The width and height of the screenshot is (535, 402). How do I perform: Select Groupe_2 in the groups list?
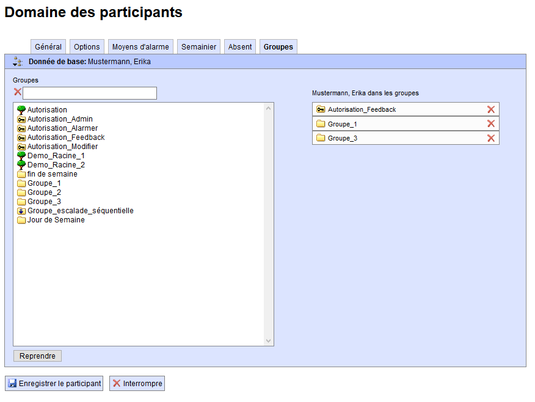44,192
